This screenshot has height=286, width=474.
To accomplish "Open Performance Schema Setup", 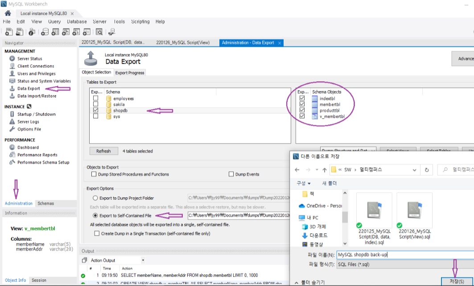I will click(43, 162).
